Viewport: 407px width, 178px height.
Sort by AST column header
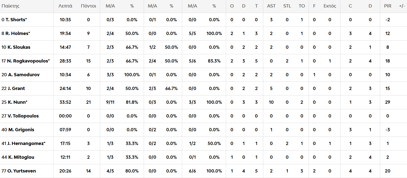click(271, 6)
